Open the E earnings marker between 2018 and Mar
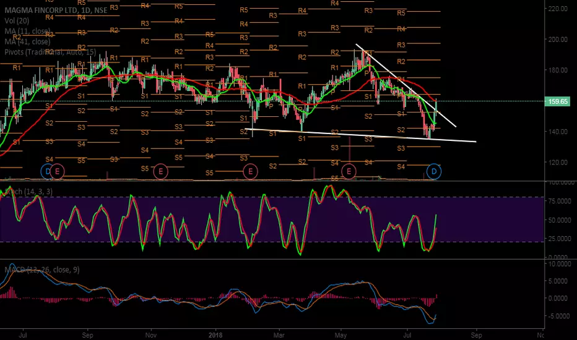The image size is (577, 340). 251,171
